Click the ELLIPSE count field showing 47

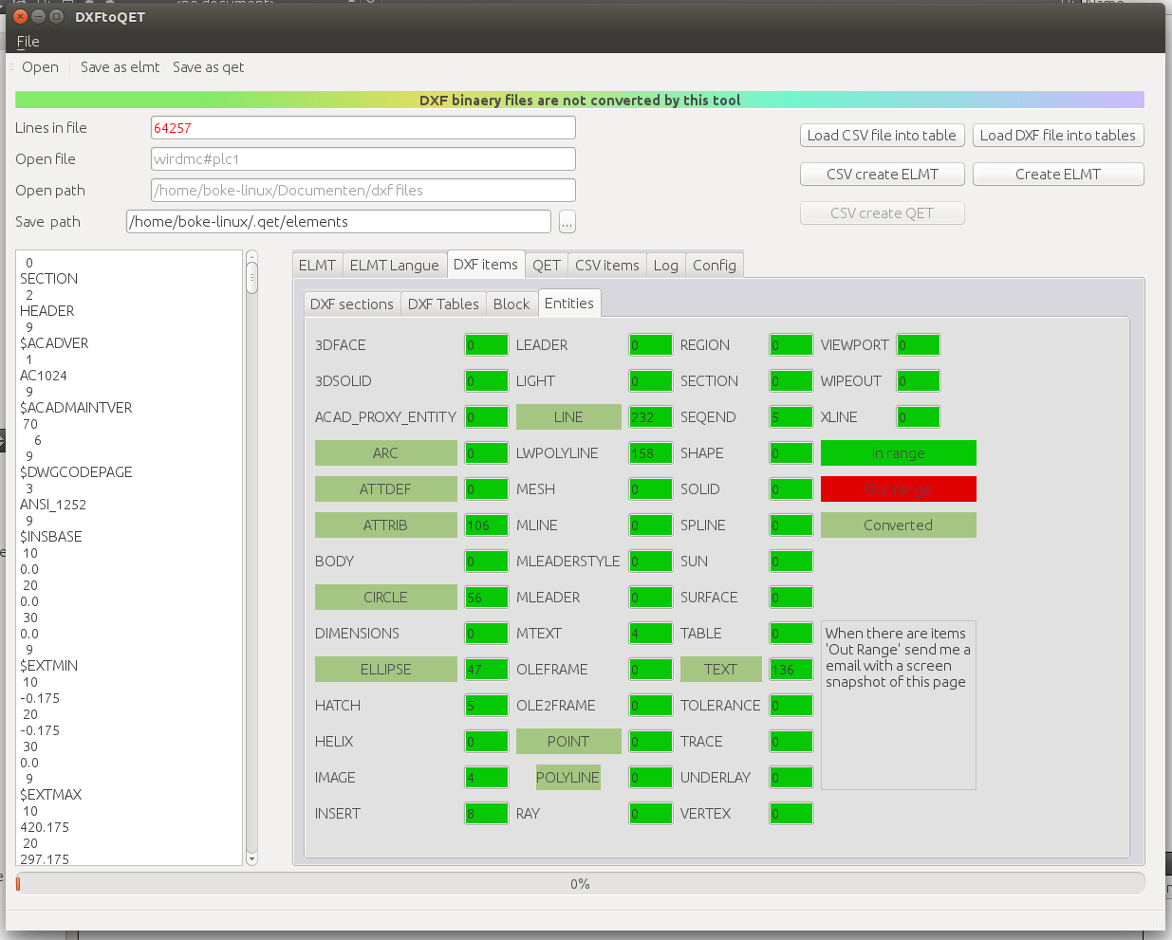(486, 670)
